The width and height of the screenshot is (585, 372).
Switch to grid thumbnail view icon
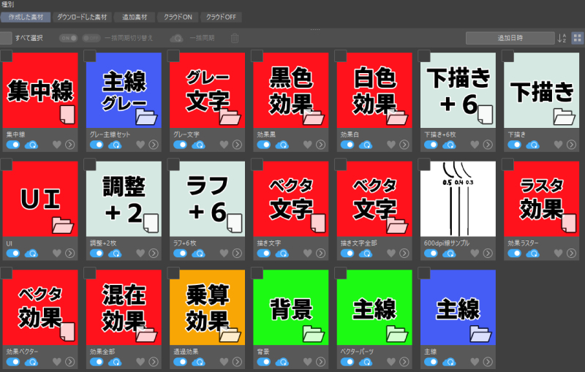578,38
